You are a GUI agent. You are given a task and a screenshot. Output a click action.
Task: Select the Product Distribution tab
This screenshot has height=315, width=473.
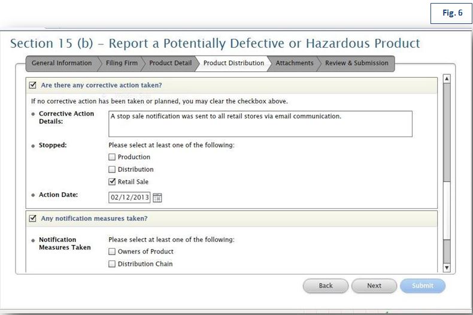coord(234,63)
